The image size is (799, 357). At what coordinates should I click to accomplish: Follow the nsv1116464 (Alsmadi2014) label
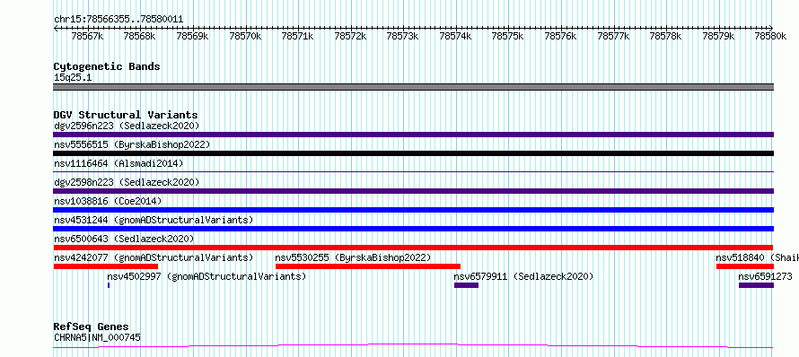[x=119, y=163]
